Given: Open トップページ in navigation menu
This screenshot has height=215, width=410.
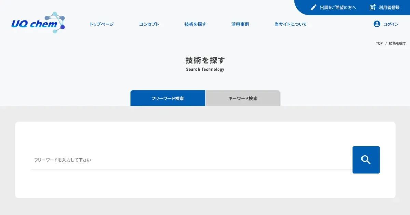Looking at the screenshot, I should (x=101, y=24).
